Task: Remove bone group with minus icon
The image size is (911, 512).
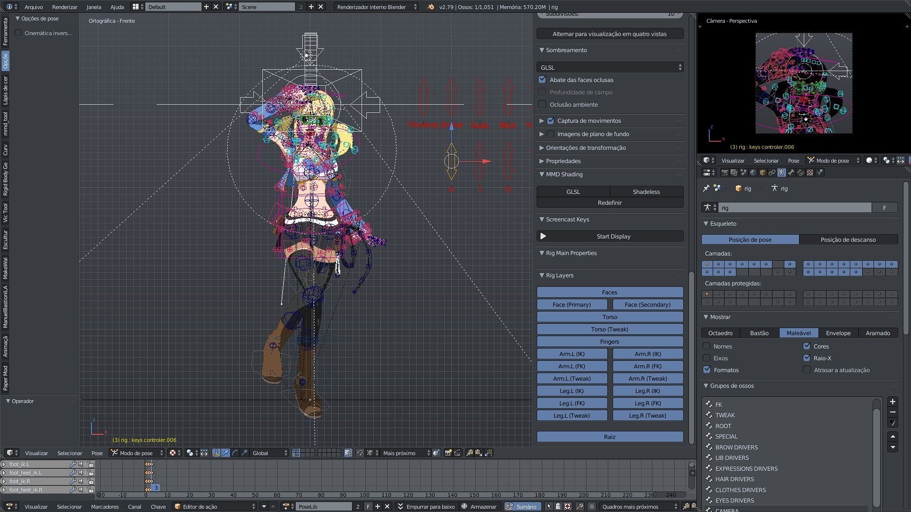Action: pyautogui.click(x=892, y=412)
